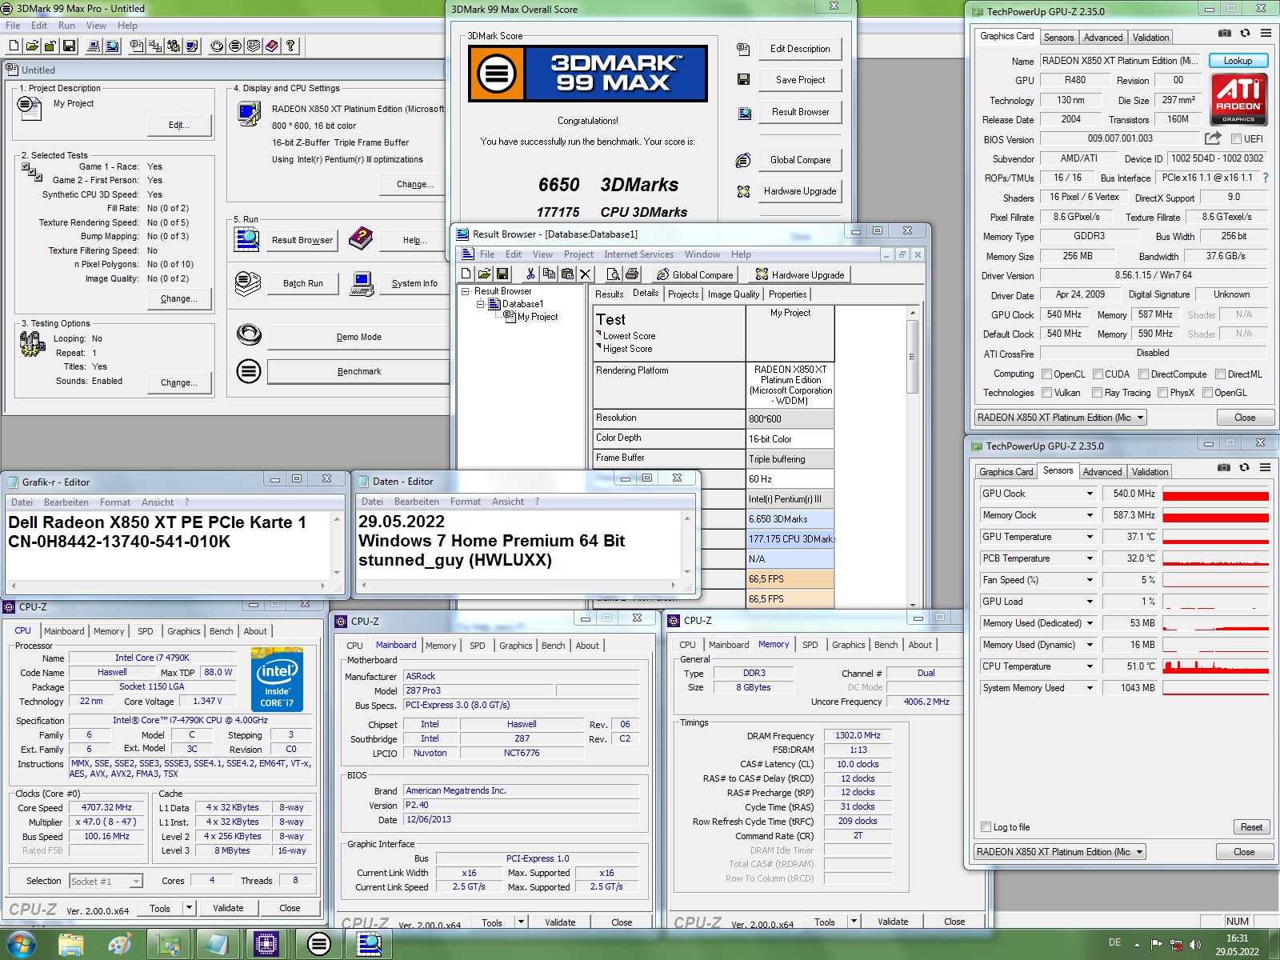Click Paste clipboard icon in Result Browser toolbar
The width and height of the screenshot is (1280, 960).
coord(567,274)
